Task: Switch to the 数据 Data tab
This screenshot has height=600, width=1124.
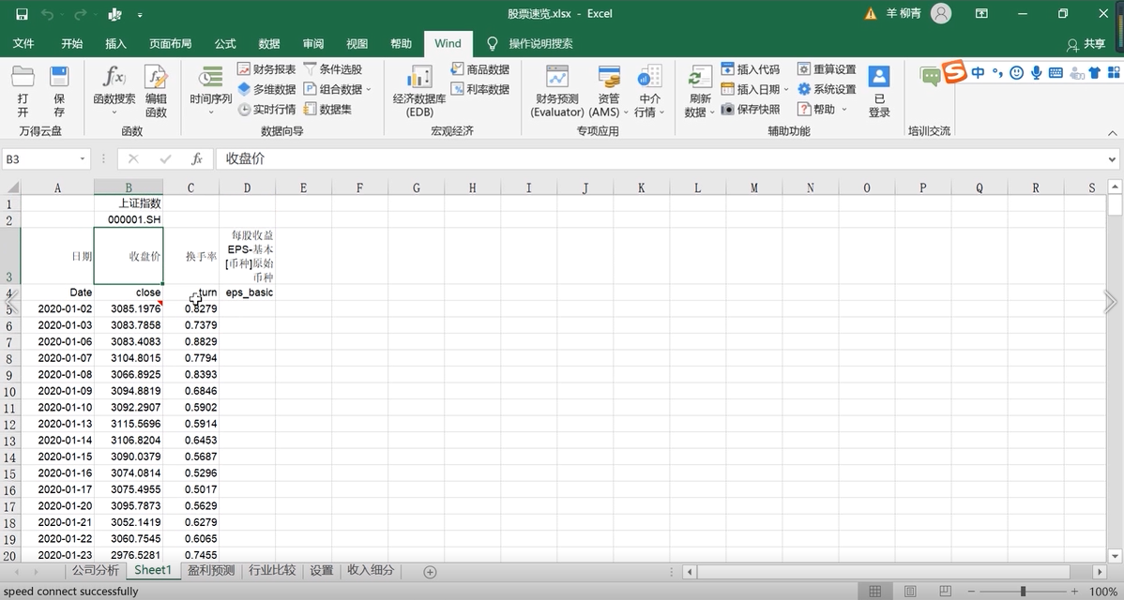Action: [269, 44]
